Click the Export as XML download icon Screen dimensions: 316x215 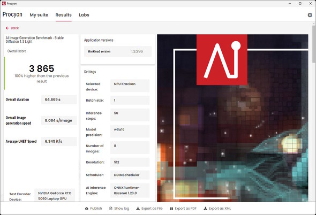205,209
